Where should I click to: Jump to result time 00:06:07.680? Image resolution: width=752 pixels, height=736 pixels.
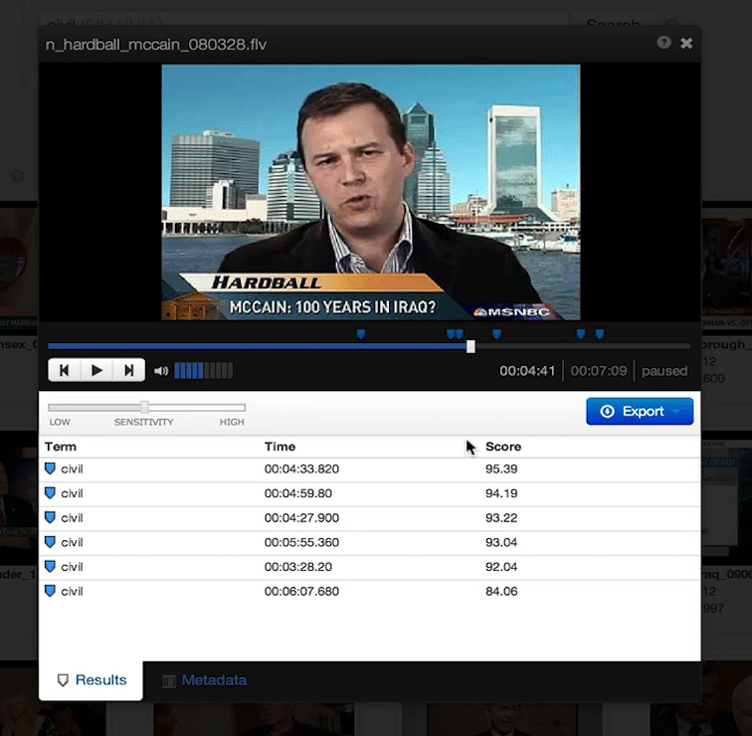pos(301,591)
